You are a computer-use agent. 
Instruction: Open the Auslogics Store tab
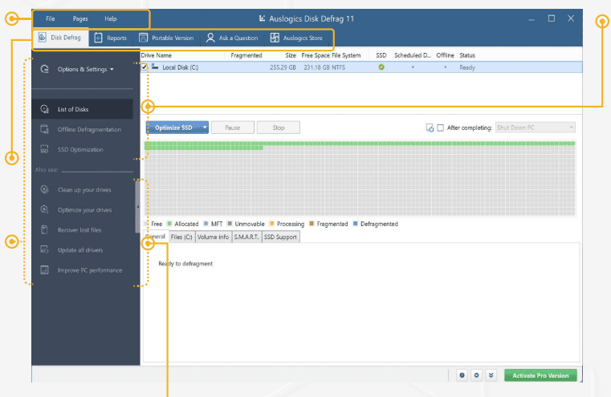(x=297, y=38)
